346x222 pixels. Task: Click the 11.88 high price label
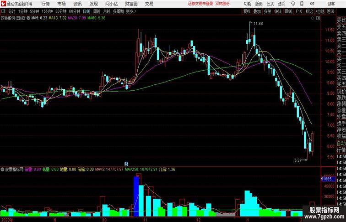click(258, 24)
